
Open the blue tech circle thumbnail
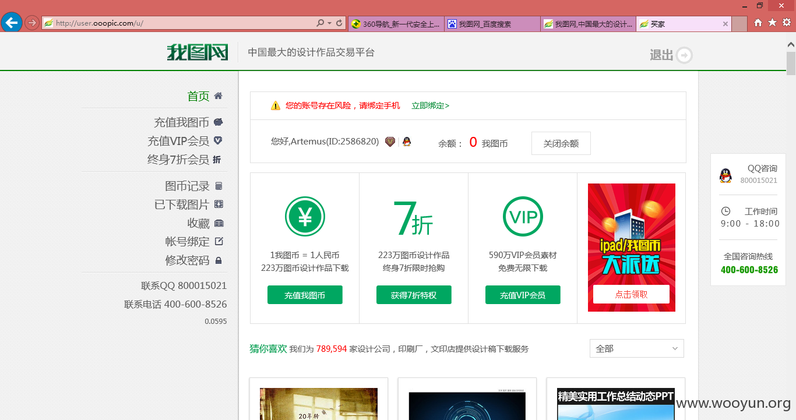click(x=467, y=406)
